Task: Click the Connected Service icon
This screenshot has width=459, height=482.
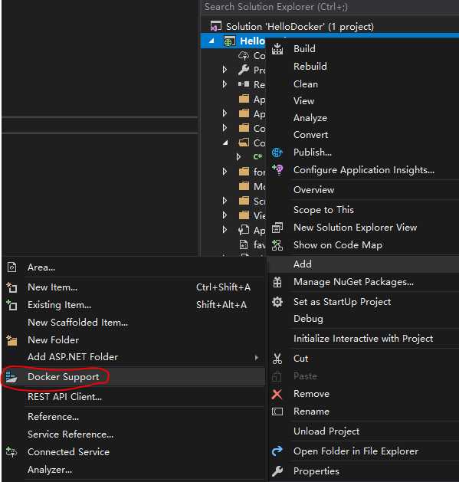Action: coord(11,452)
